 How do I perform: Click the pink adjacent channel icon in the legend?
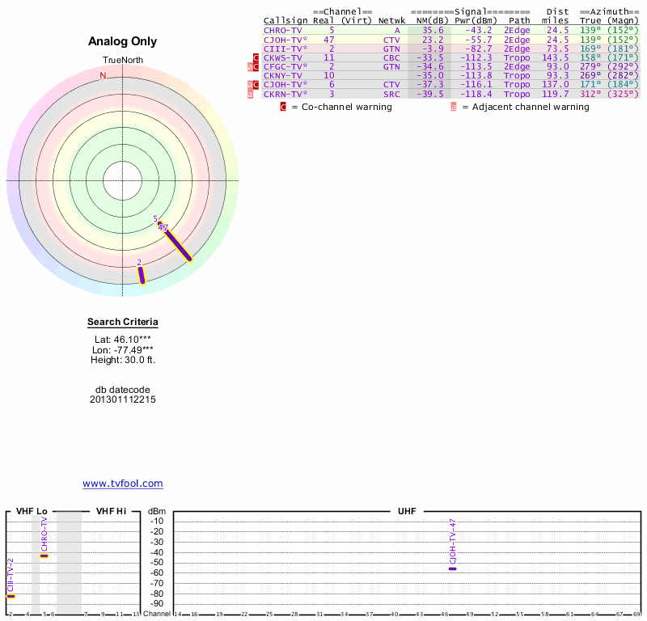454,107
